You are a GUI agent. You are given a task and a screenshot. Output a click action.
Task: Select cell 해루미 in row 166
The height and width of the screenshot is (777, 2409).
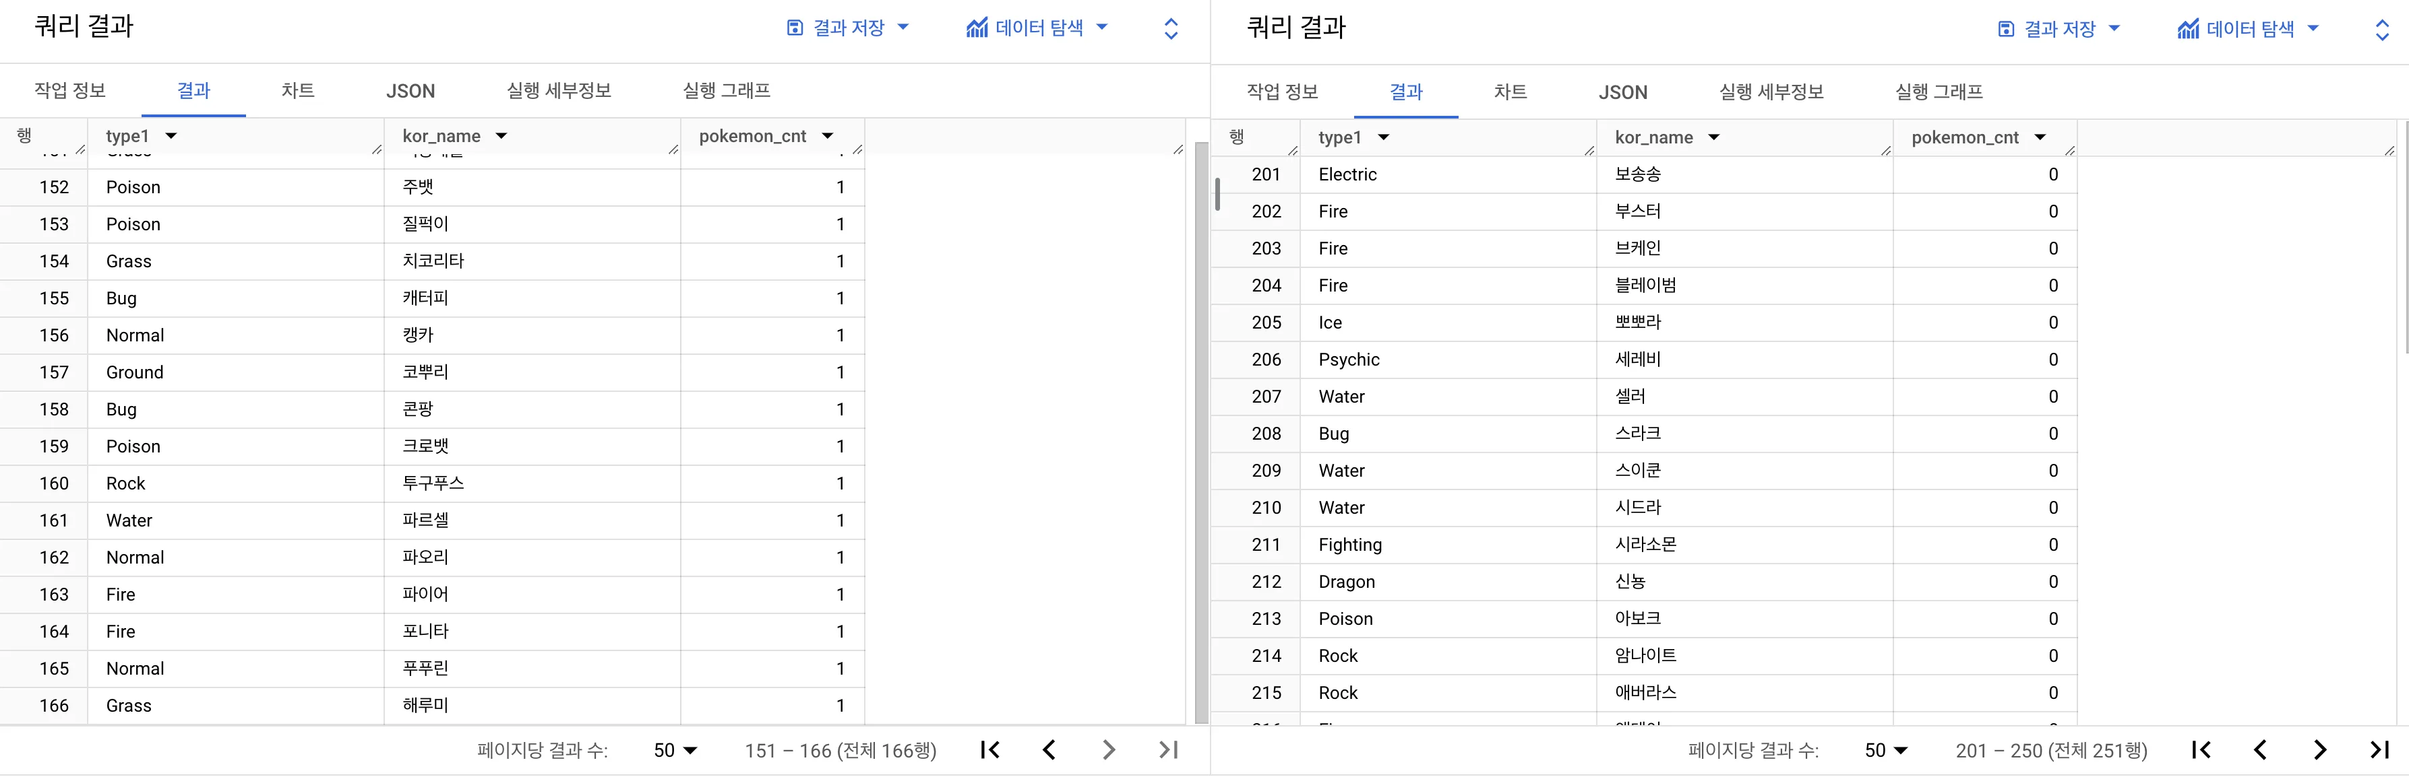[x=532, y=706]
